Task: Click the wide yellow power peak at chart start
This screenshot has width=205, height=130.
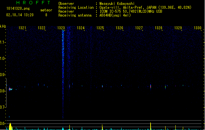Action: 10,126
